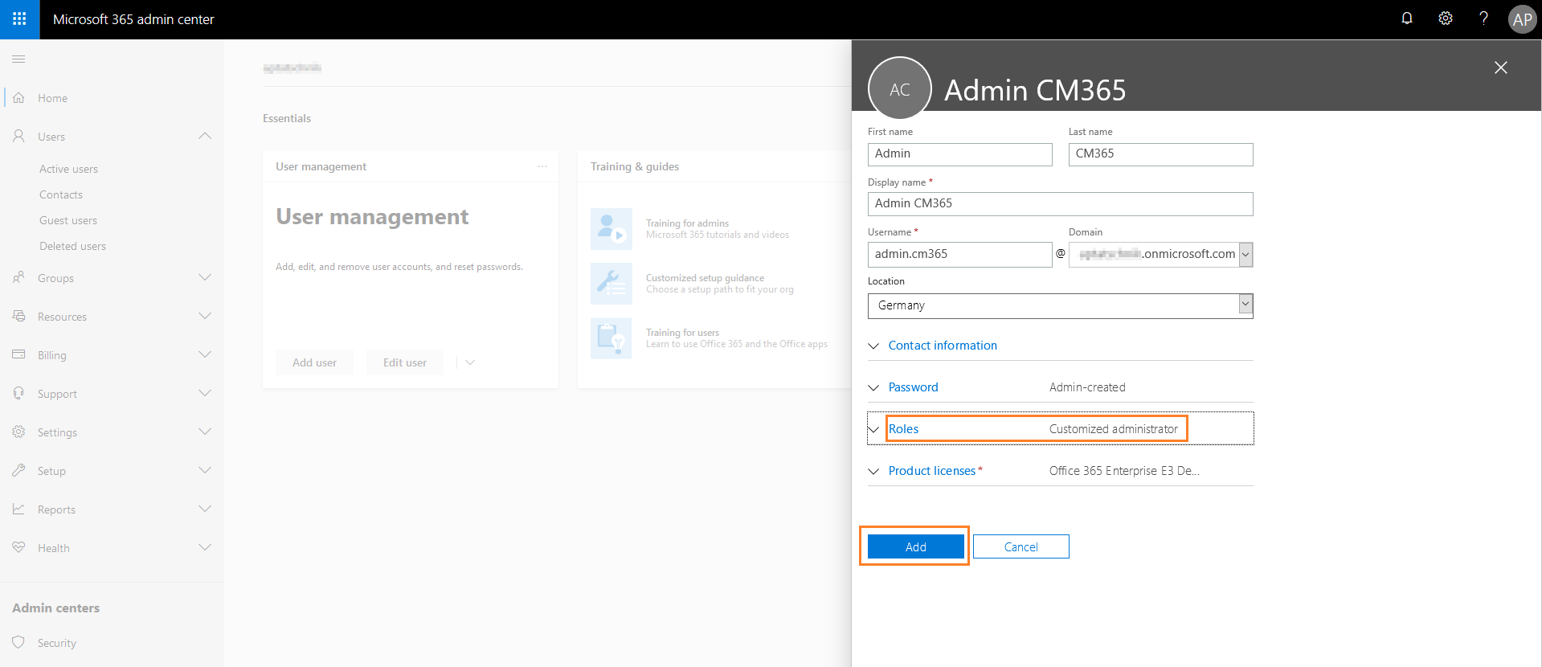
Task: Click the Edit user button on card
Action: [x=405, y=362]
